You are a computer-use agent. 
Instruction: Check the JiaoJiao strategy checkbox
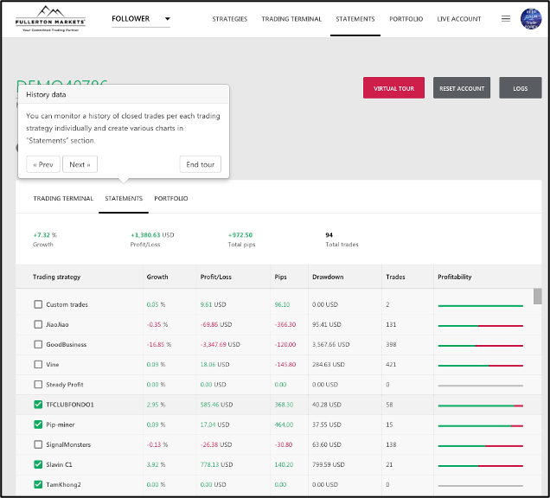(x=38, y=324)
